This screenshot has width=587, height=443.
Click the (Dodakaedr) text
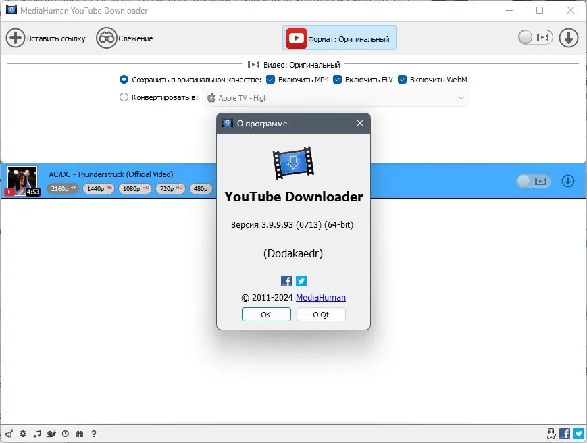click(293, 253)
